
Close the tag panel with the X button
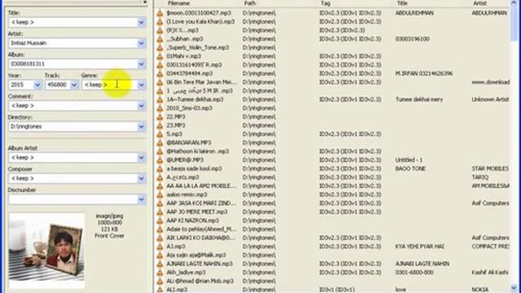coord(145,2)
